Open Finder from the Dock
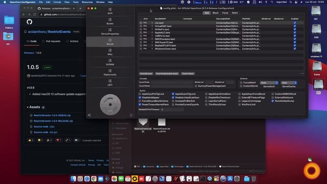Screen dimensions: 327x184 tap(73, 179)
